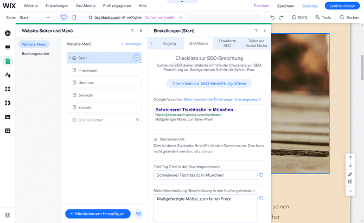Click the menu manage icon beside Menüelement hinzufügen

click(x=138, y=214)
